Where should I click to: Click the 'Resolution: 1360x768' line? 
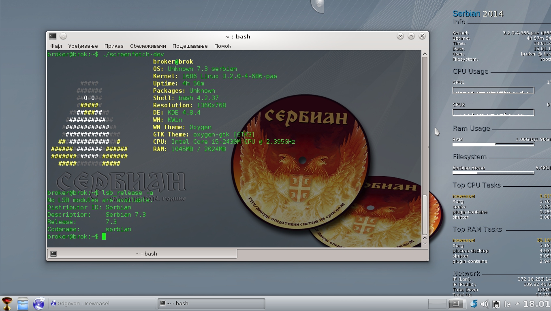pos(190,105)
